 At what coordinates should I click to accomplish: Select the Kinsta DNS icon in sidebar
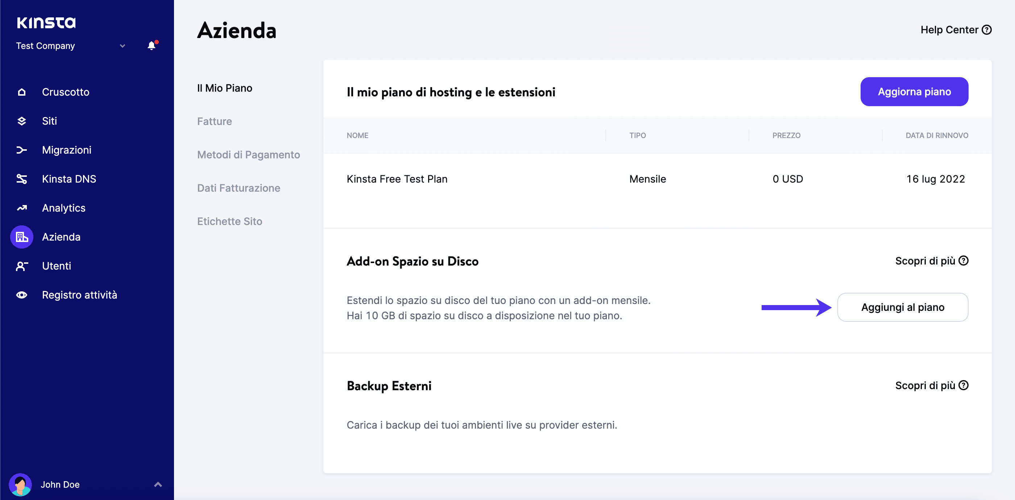22,179
